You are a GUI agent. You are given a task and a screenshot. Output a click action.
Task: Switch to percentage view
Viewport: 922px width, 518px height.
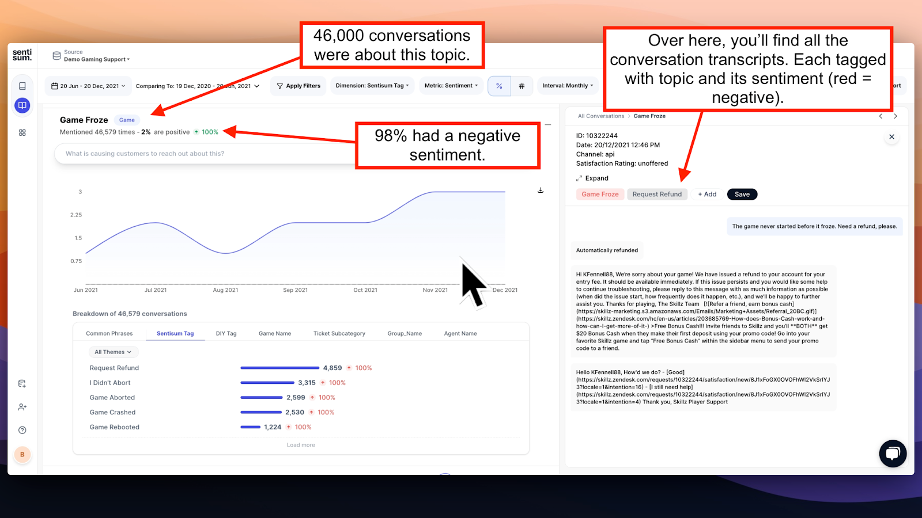[498, 85]
